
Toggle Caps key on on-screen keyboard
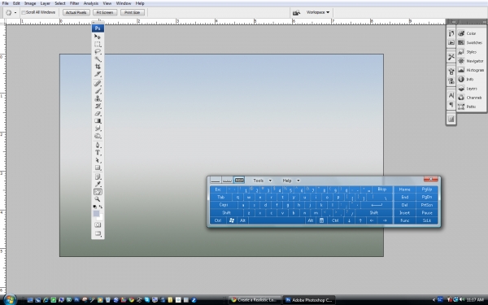224,205
